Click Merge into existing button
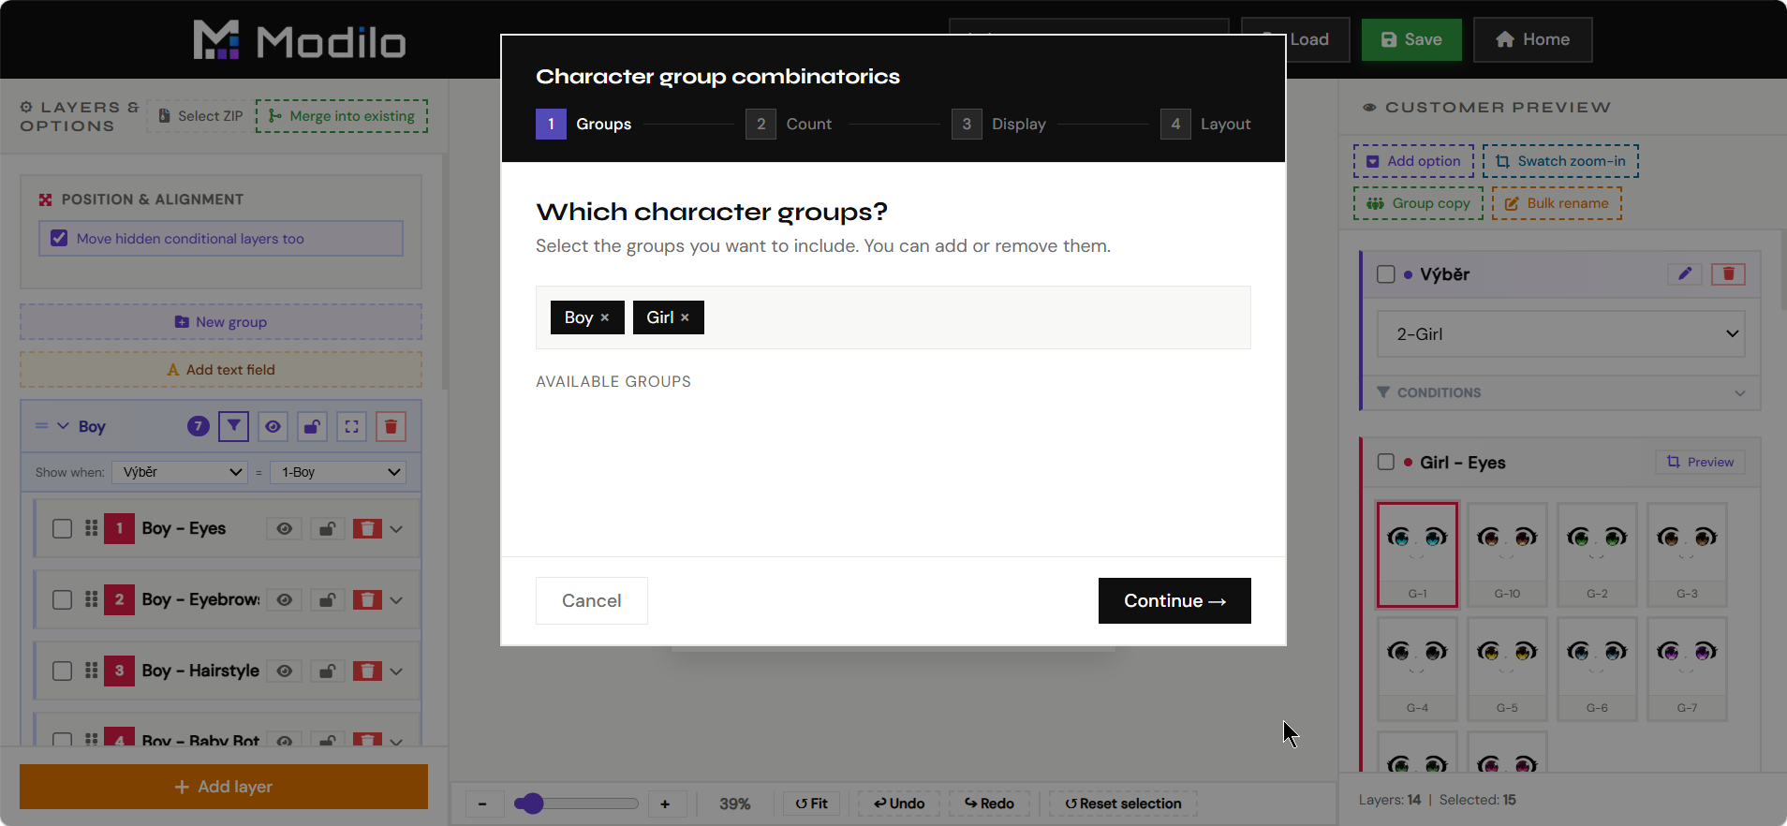The image size is (1787, 826). click(x=342, y=116)
